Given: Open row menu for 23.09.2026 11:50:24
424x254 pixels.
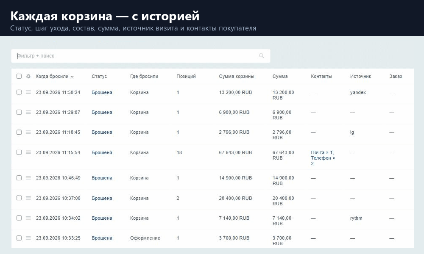Looking at the screenshot, I should click(x=28, y=92).
